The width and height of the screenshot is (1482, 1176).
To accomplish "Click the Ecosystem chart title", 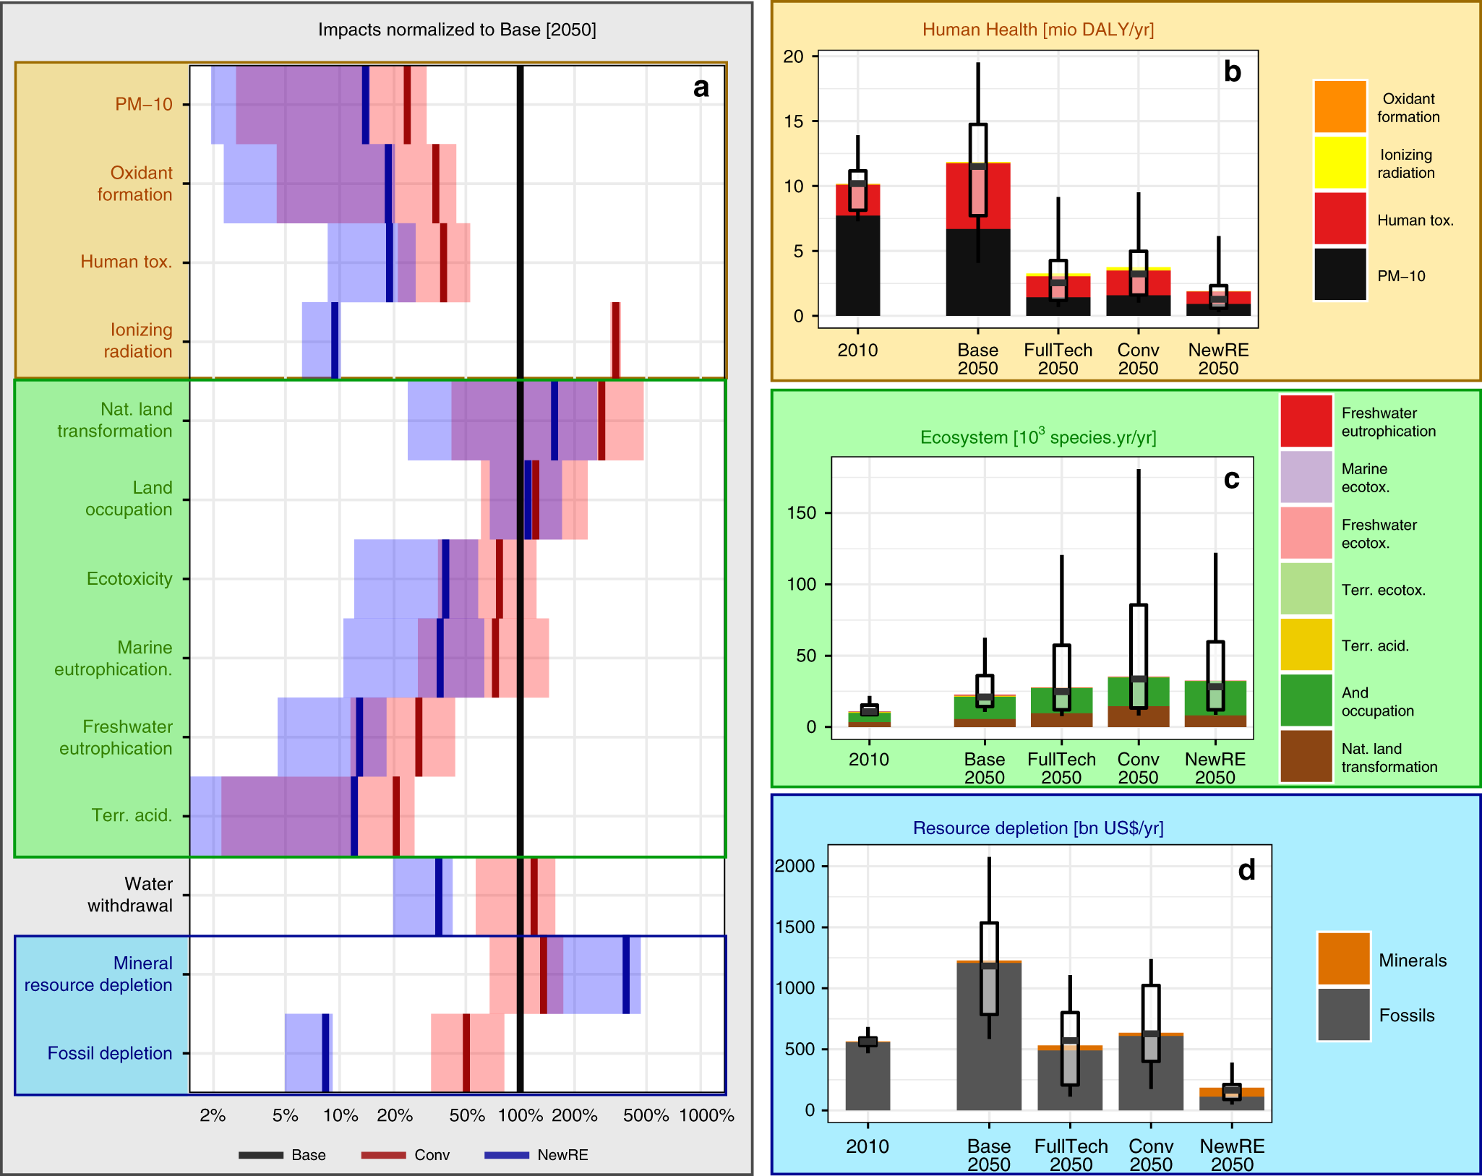I will (1037, 437).
